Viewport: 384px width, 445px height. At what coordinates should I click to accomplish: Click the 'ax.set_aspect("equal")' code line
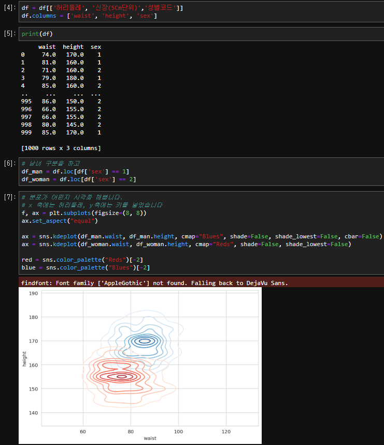[x=60, y=221]
